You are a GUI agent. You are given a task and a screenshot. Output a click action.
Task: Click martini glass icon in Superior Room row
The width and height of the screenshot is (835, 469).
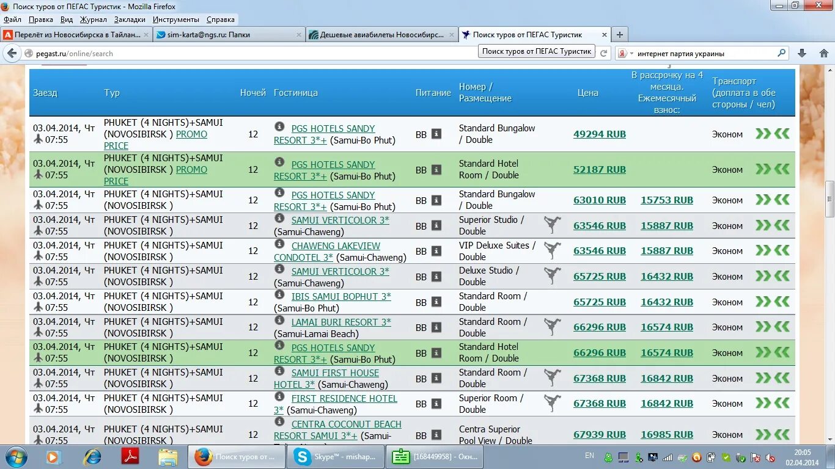click(553, 403)
